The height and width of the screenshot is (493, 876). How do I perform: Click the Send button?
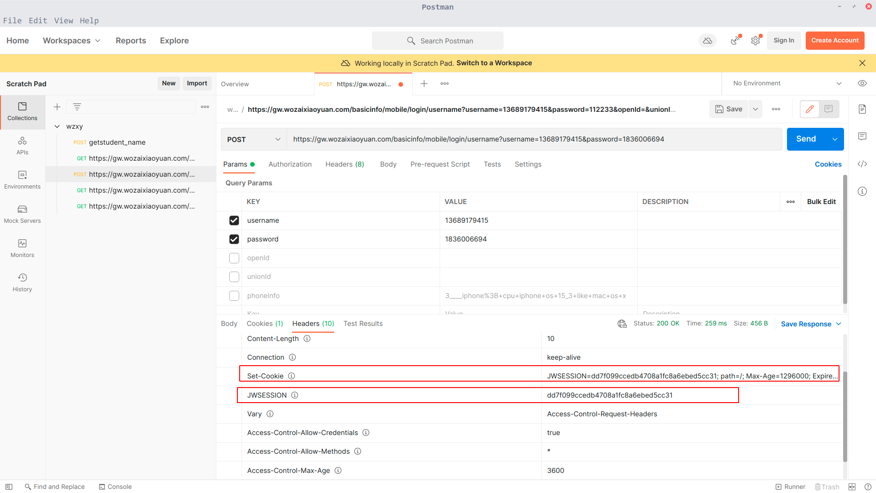pyautogui.click(x=806, y=139)
